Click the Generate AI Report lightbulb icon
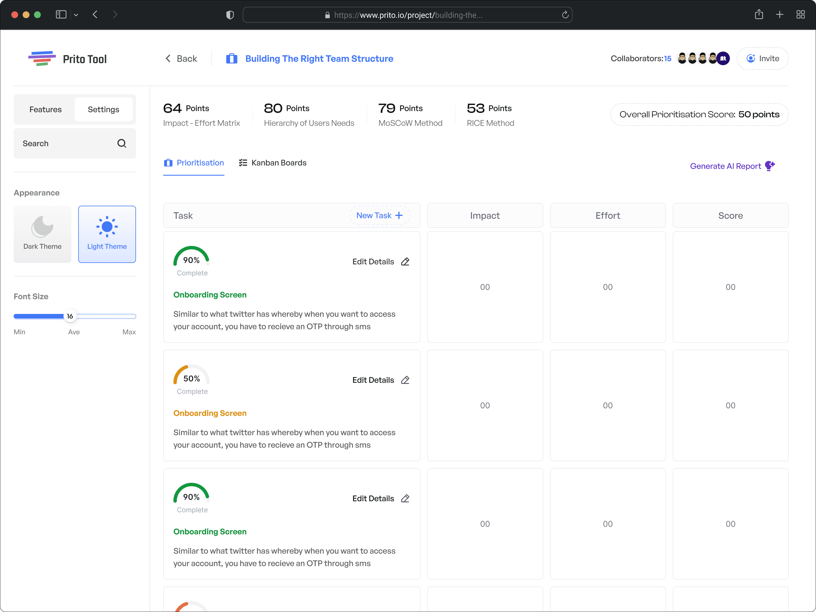Image resolution: width=816 pixels, height=612 pixels. [770, 166]
